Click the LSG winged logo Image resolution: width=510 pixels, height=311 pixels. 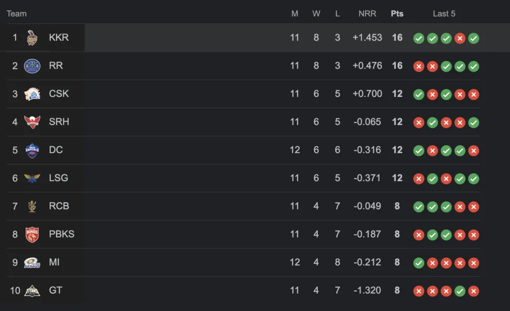click(x=32, y=178)
